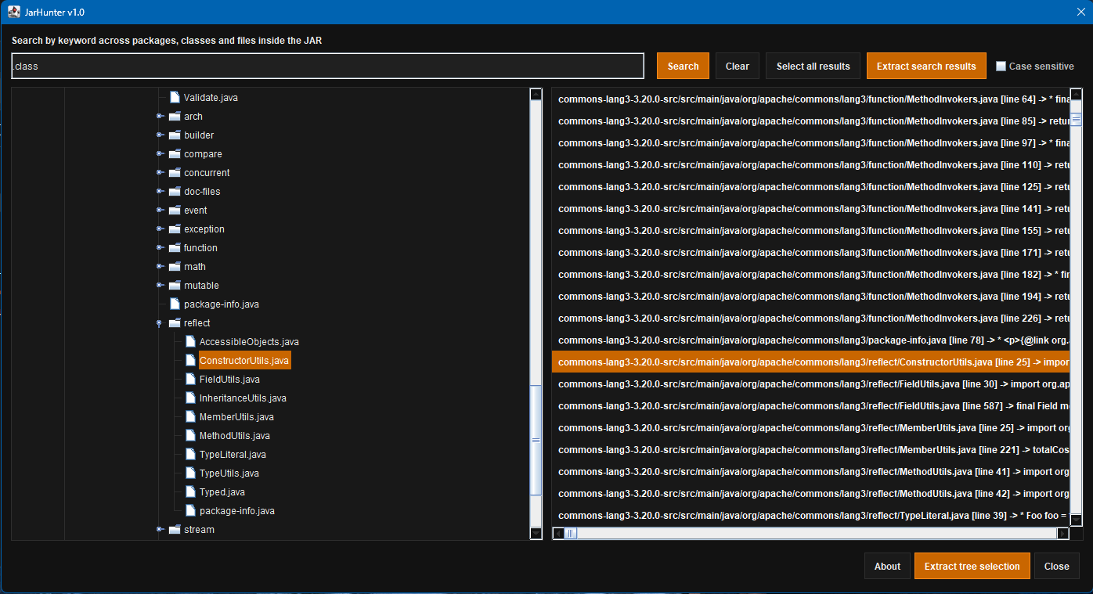
Task: Click the keyword search input field
Action: click(x=327, y=67)
